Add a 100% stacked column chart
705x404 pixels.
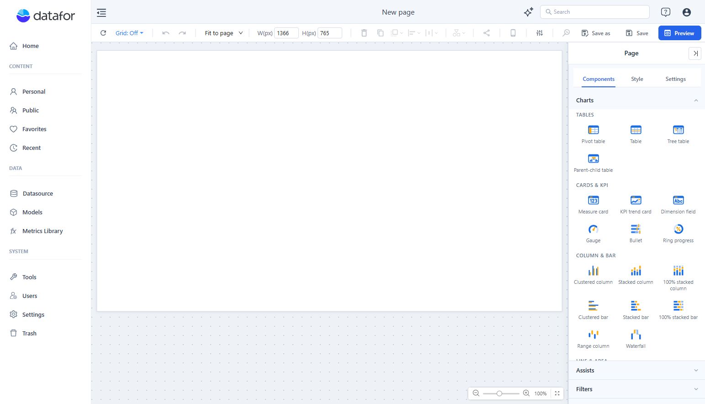(x=678, y=278)
